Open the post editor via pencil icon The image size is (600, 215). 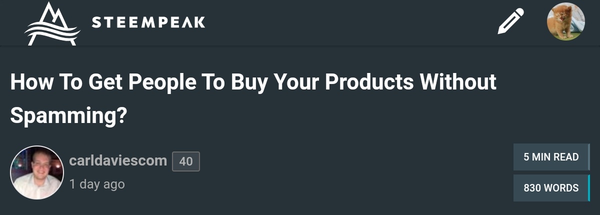(x=510, y=22)
